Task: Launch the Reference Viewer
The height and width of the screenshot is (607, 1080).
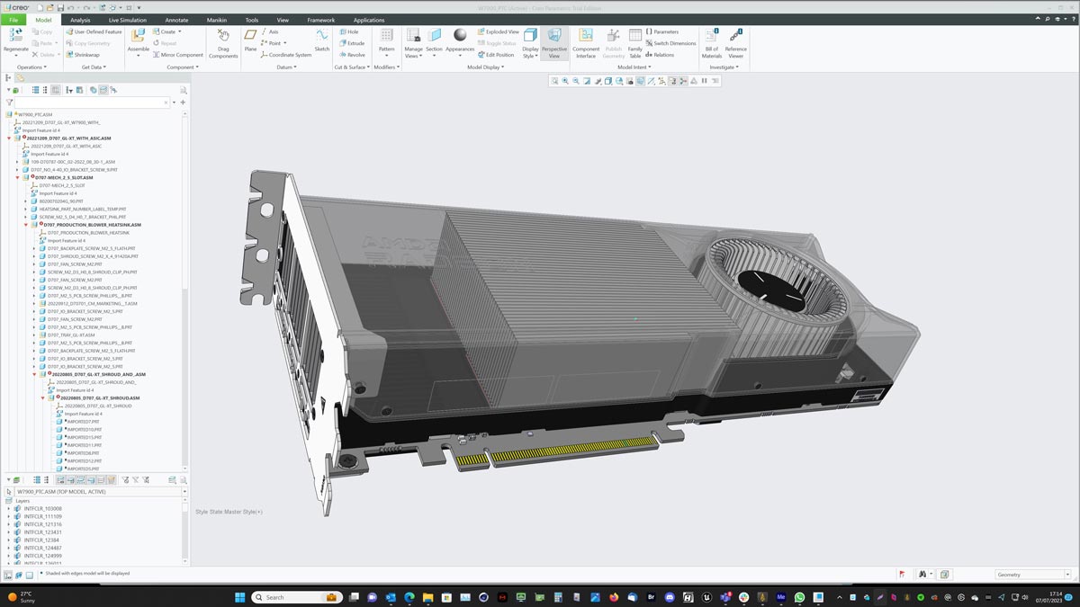Action: point(735,38)
